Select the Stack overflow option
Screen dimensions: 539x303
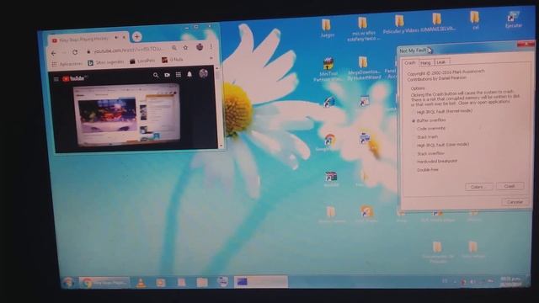[429, 153]
